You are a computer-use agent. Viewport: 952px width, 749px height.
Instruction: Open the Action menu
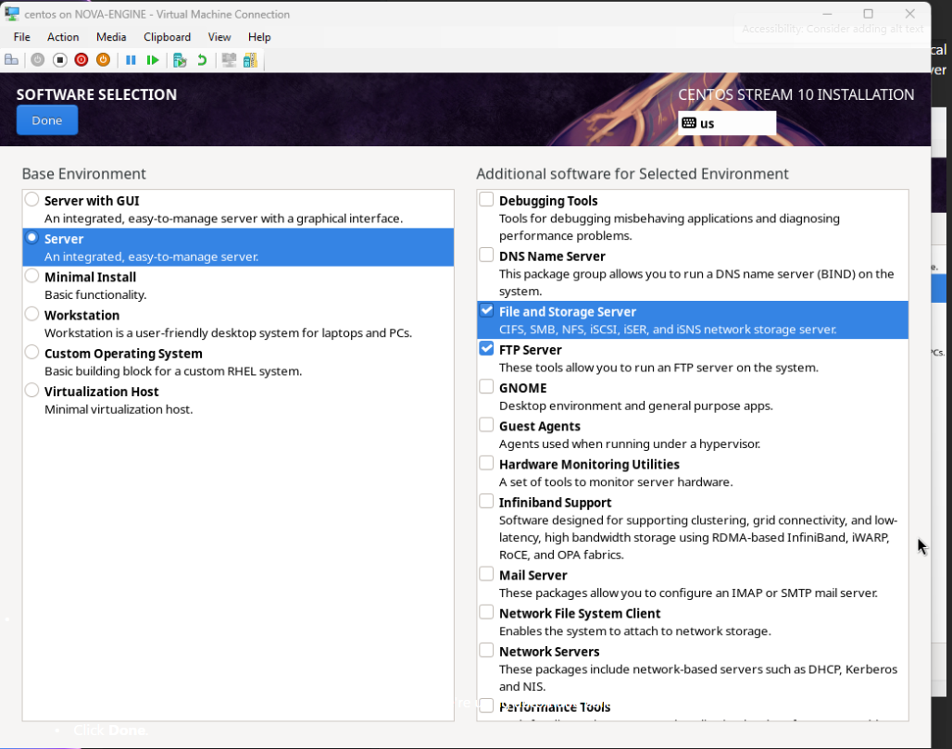click(x=63, y=37)
